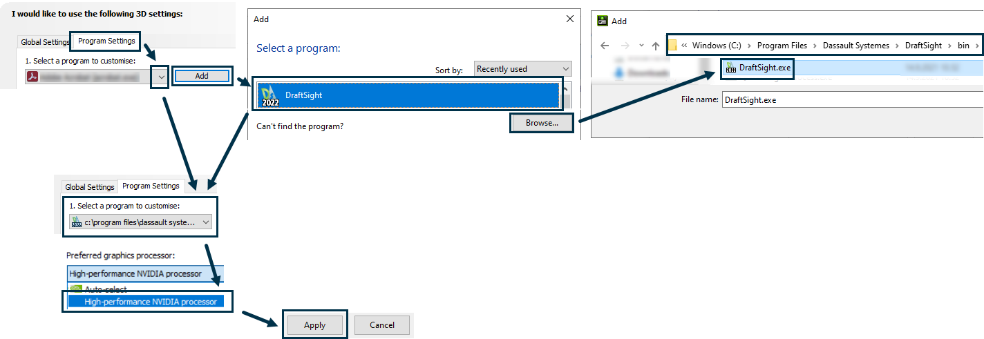Click into the File name input field
The width and height of the screenshot is (984, 339).
tap(850, 99)
